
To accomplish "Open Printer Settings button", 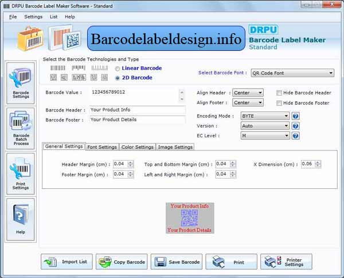I will [286, 261].
